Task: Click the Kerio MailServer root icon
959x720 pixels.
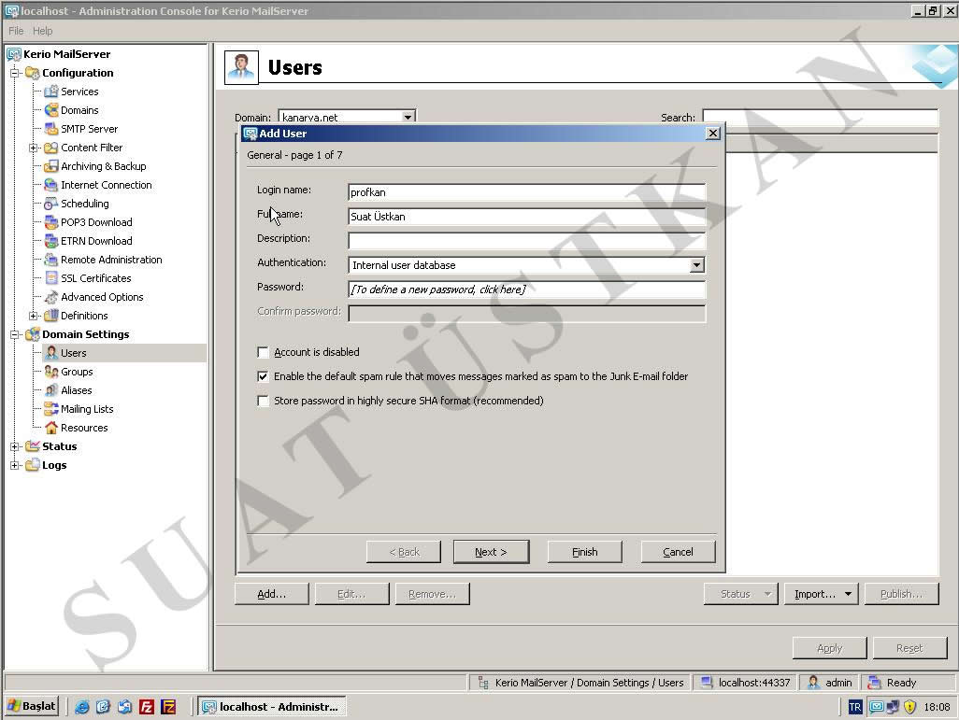Action: click(14, 54)
